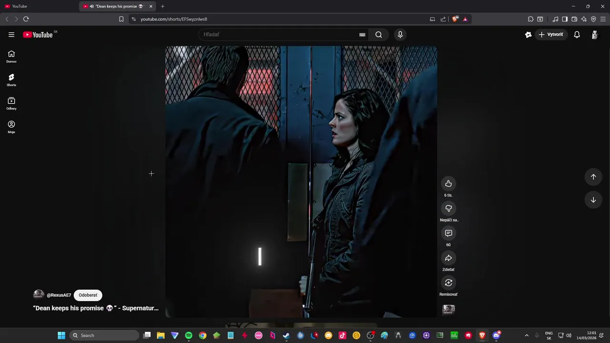Go forward in browser history
The image size is (610, 343).
(x=16, y=19)
